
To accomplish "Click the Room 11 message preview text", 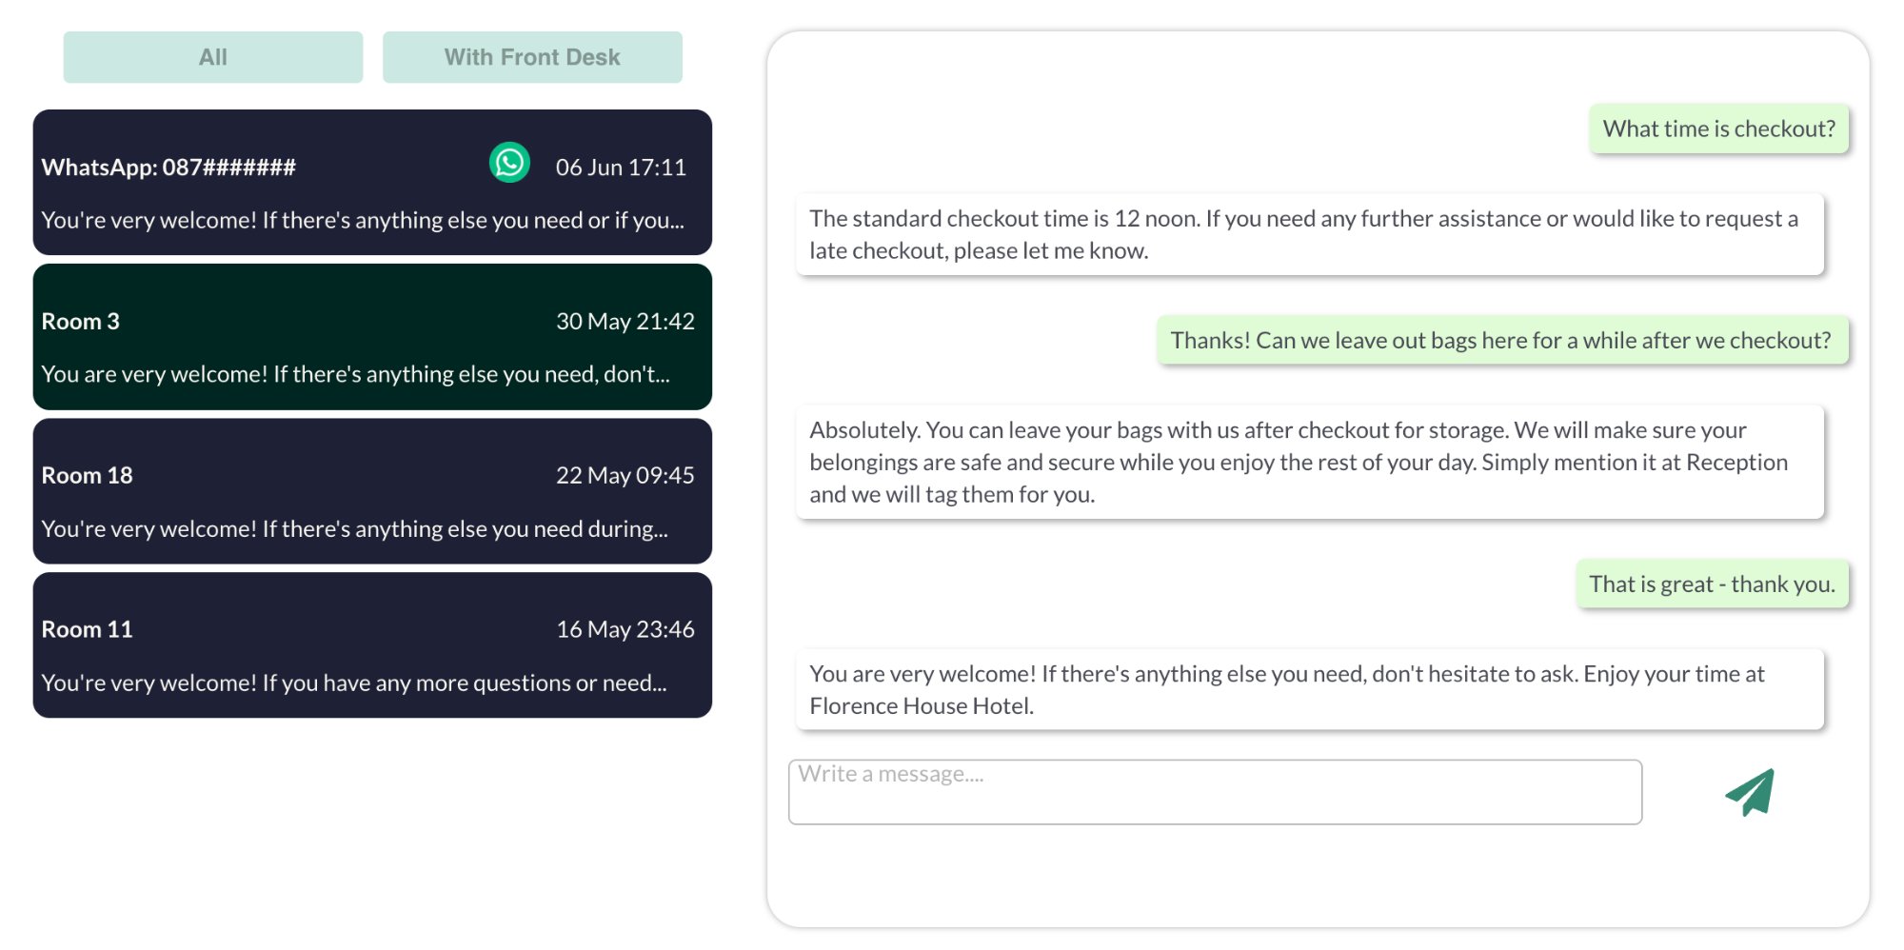I will [x=353, y=683].
